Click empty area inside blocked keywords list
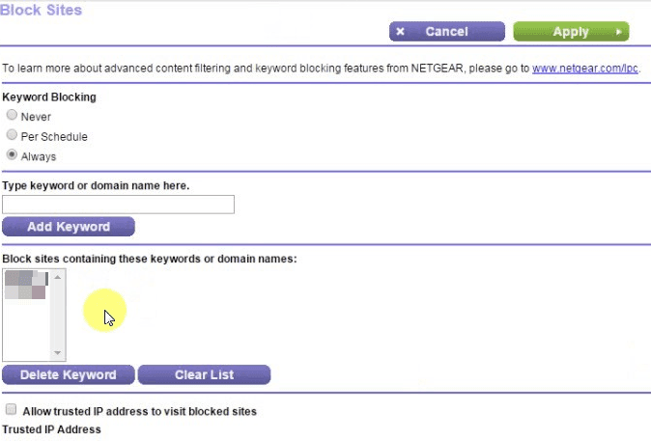This screenshot has width=651, height=441. pyautogui.click(x=26, y=333)
